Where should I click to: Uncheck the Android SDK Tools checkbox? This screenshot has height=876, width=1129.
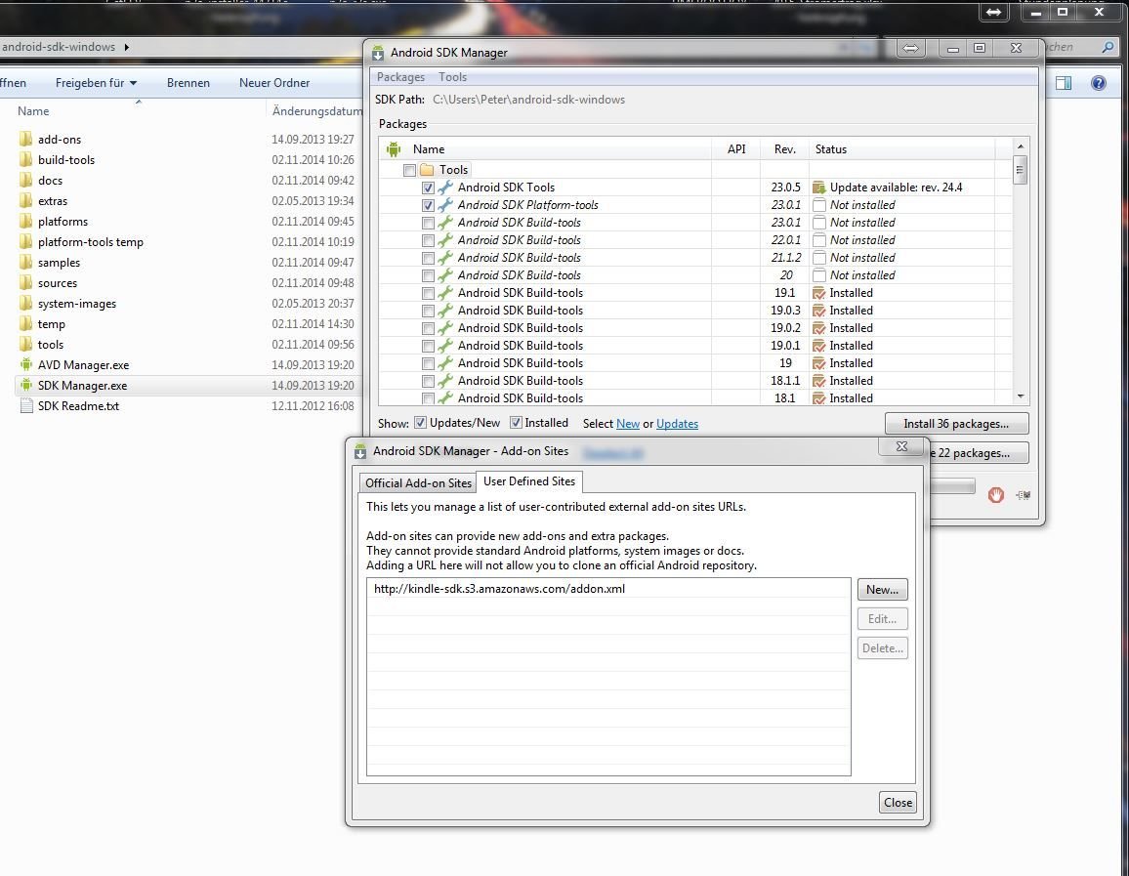click(428, 188)
